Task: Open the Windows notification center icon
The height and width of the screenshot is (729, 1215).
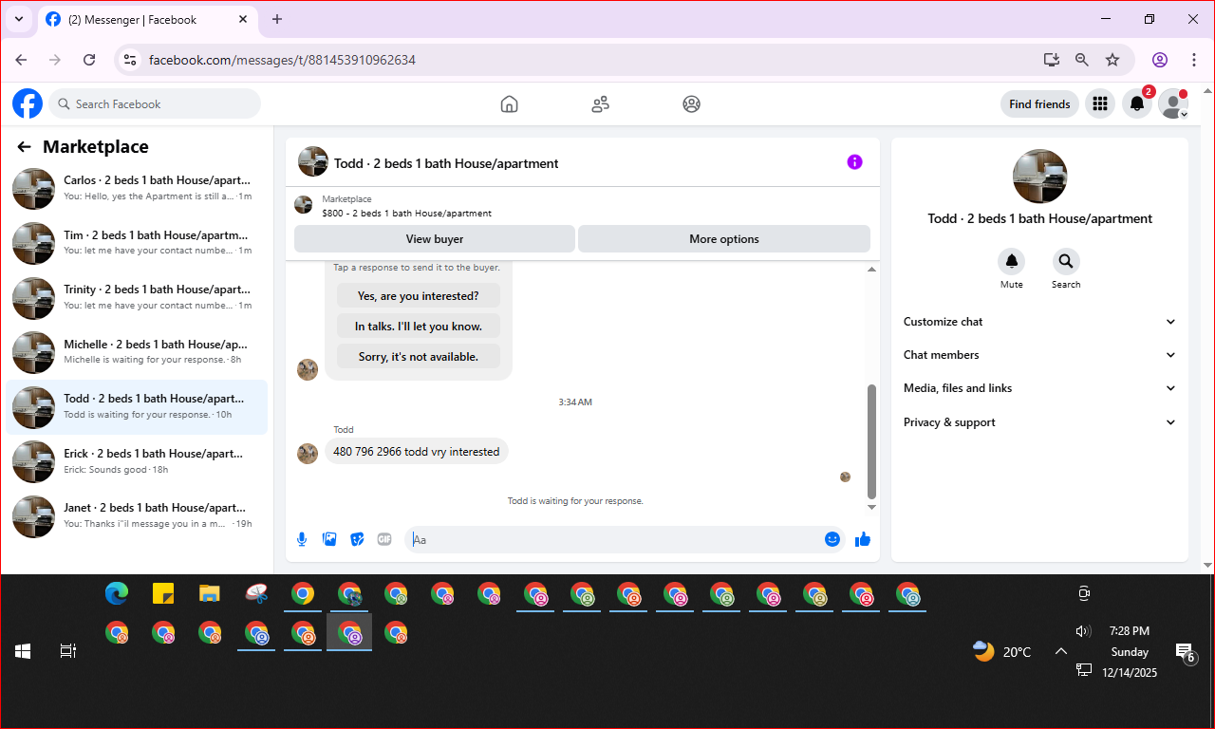Action: 1186,653
